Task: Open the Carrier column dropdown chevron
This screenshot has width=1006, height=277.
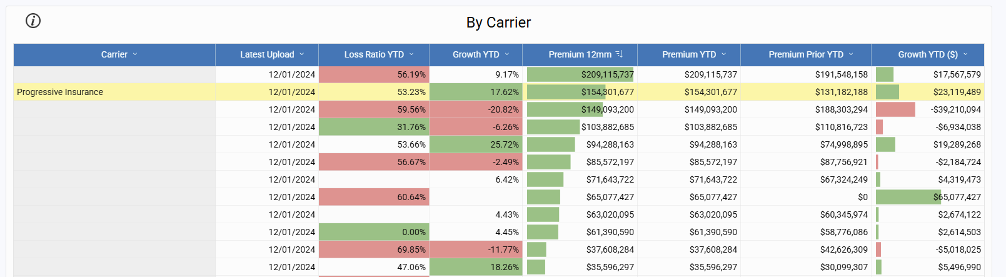Action: [x=135, y=54]
